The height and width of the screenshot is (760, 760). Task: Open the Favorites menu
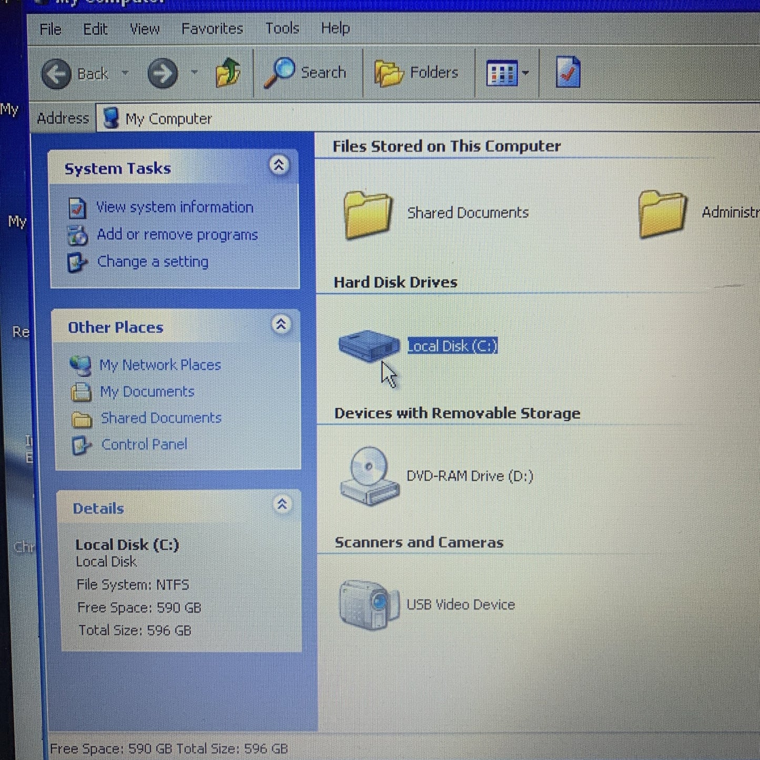(x=212, y=28)
